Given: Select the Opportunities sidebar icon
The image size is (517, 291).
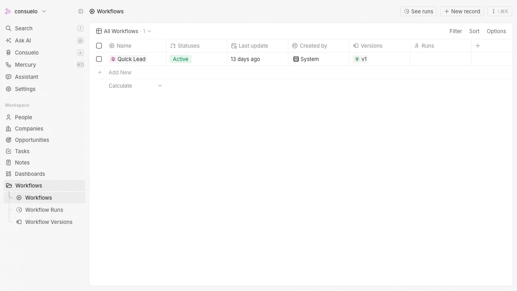Looking at the screenshot, I should tap(8, 140).
